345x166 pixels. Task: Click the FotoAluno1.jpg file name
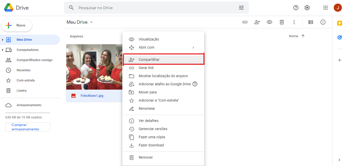pyautogui.click(x=92, y=96)
